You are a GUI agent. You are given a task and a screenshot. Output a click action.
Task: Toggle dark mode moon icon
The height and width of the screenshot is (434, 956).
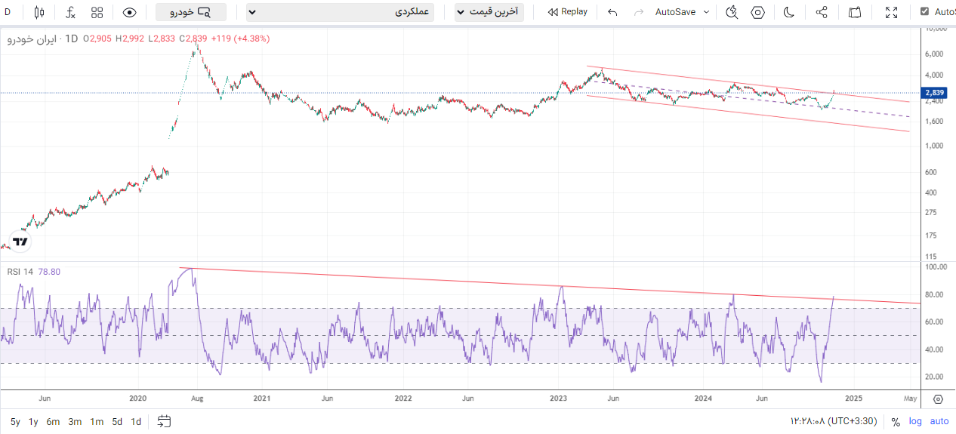[789, 12]
